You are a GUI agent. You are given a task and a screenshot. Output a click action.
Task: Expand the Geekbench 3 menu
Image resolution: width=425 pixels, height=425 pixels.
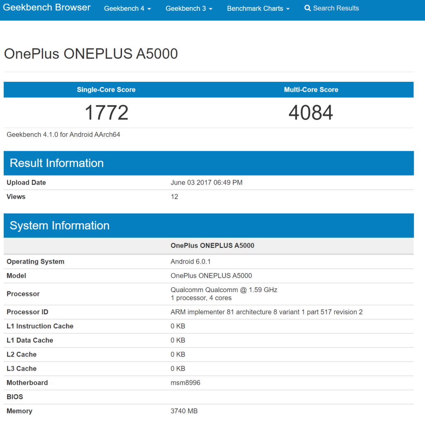click(x=186, y=8)
